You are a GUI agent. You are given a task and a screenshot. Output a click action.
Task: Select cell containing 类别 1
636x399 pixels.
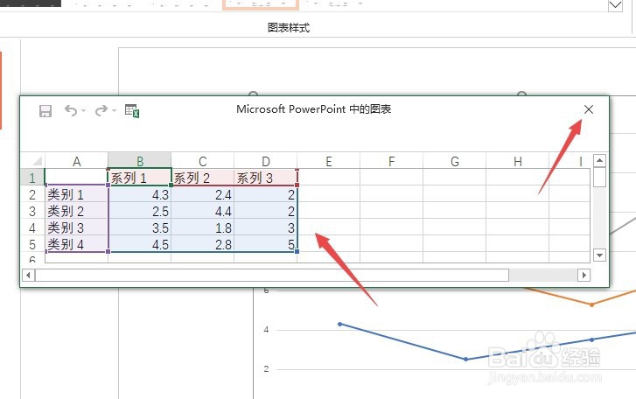pyautogui.click(x=76, y=194)
